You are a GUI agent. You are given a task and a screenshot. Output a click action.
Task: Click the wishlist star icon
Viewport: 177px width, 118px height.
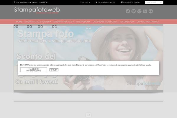click(x=96, y=2)
